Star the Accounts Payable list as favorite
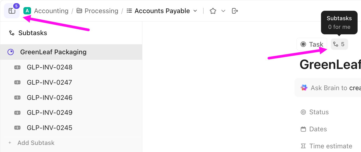361x152 pixels. (x=213, y=11)
